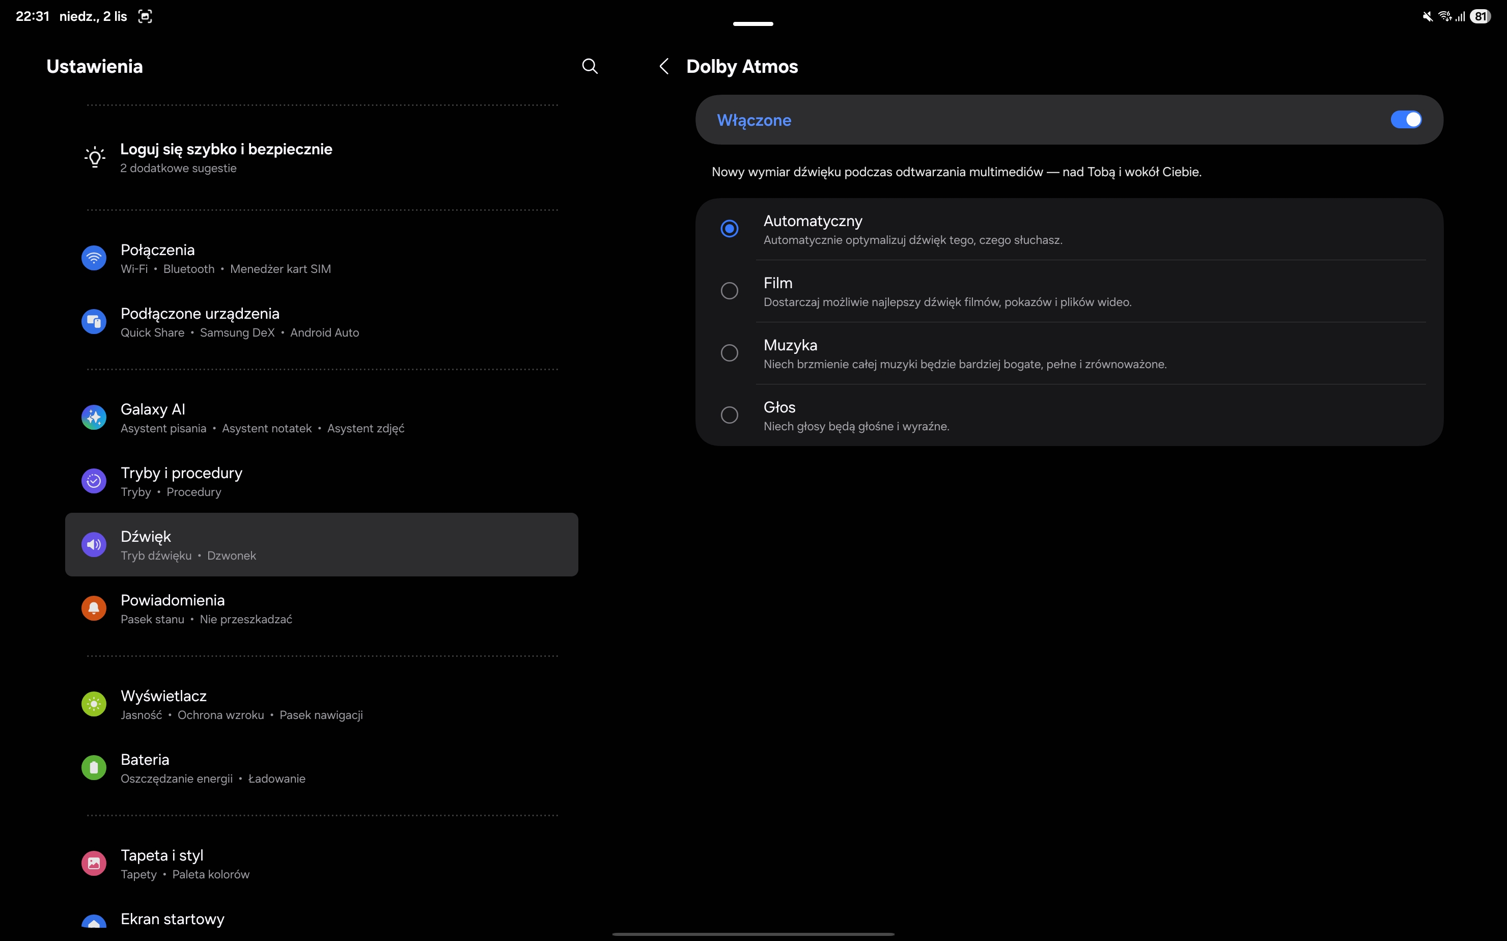This screenshot has height=941, width=1507.
Task: Turn off the Włączone Dolby switch
Action: coord(1406,120)
